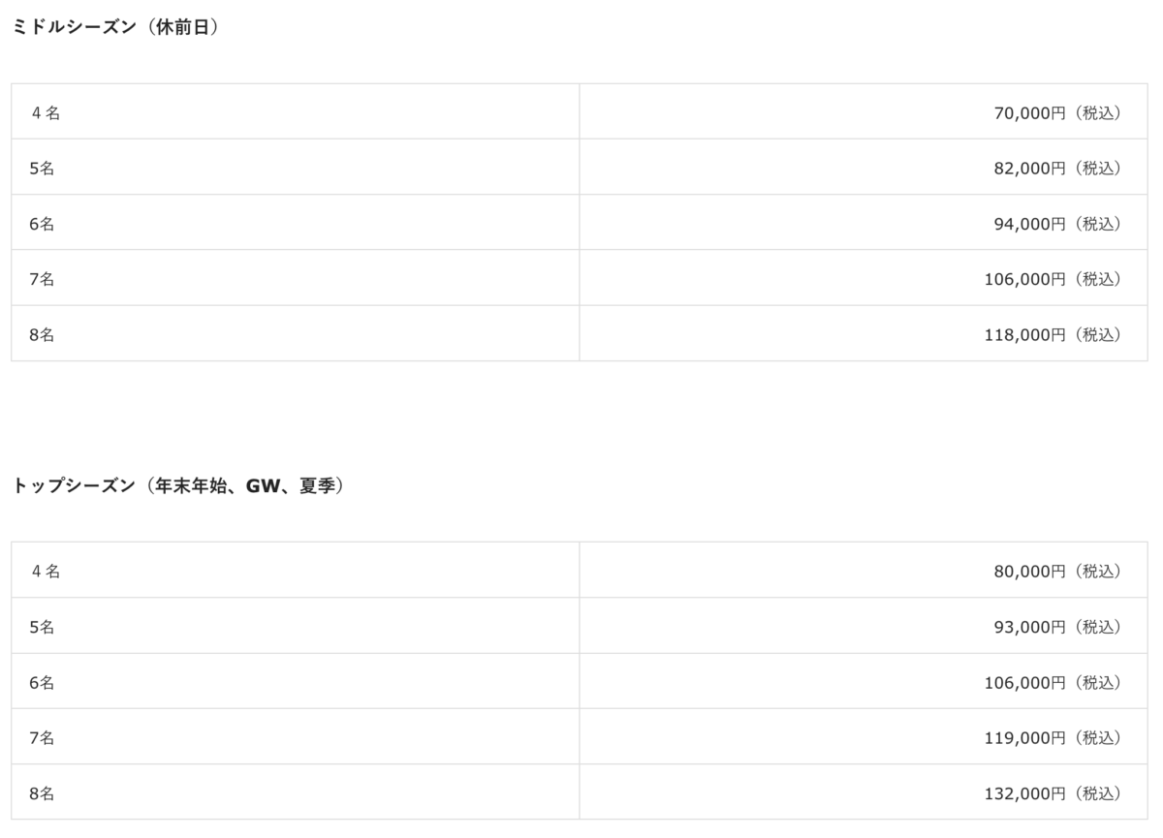Click the 106,000円 price in トップシーズン table
Viewport: 1163px width, 838px height.
[x=1053, y=683]
